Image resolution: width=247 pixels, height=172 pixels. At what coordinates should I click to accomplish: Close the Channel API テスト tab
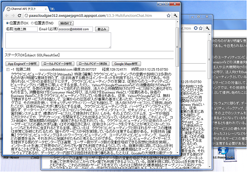tap(46, 9)
